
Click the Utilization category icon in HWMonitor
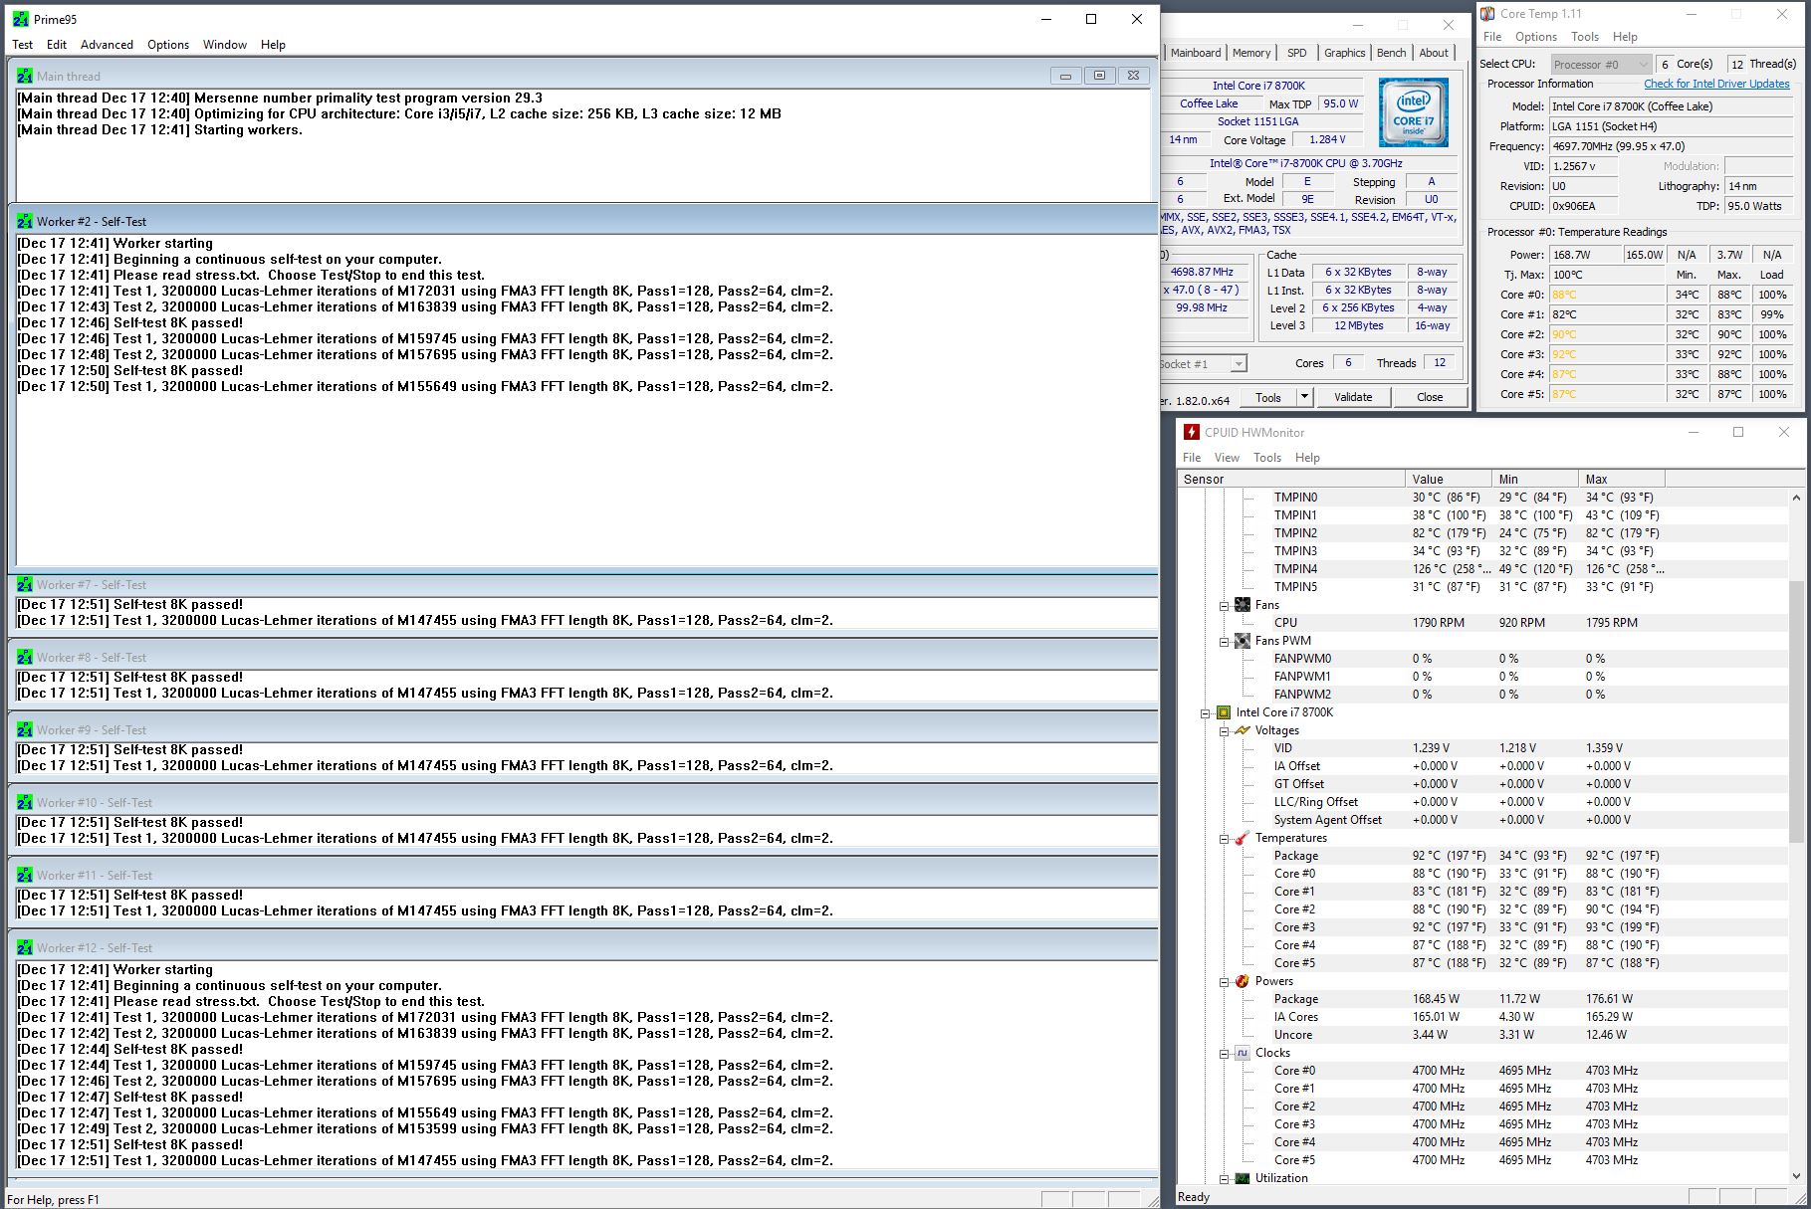tap(1243, 1178)
